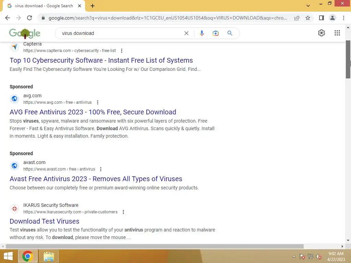Click the capterra.com URL breadcrumb

pos(69,51)
